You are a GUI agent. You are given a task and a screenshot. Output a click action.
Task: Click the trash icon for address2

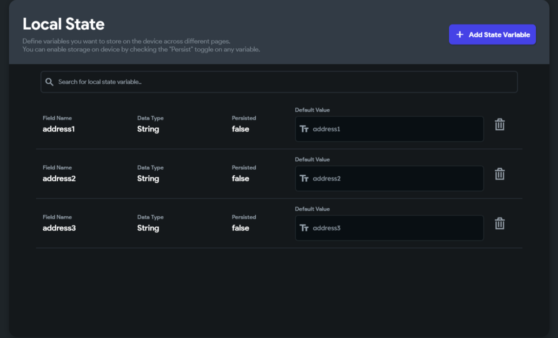pos(499,174)
